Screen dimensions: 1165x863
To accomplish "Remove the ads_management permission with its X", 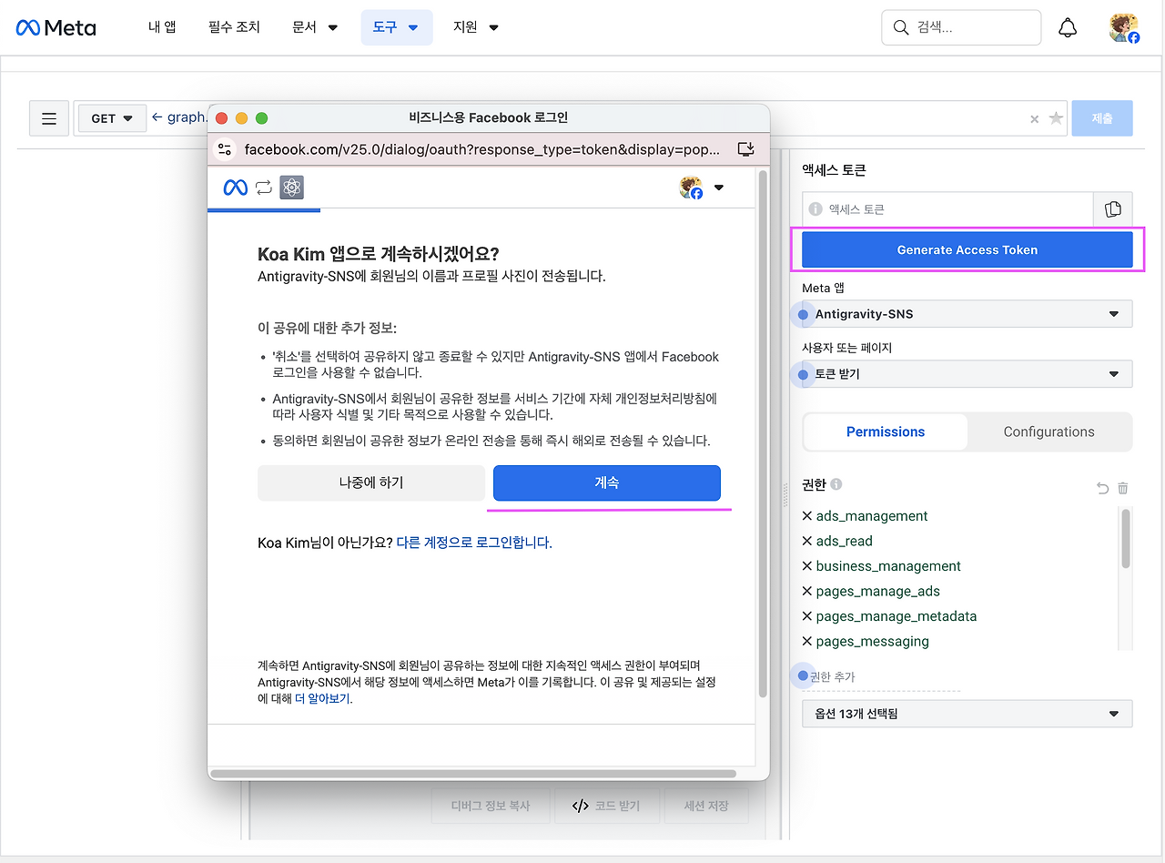I will [807, 516].
